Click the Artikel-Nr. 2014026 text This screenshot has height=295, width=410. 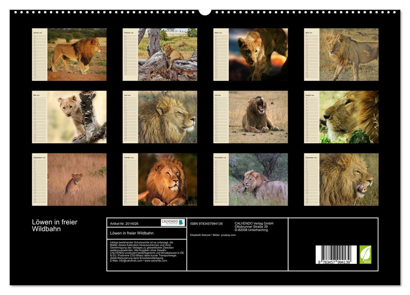pos(123,223)
